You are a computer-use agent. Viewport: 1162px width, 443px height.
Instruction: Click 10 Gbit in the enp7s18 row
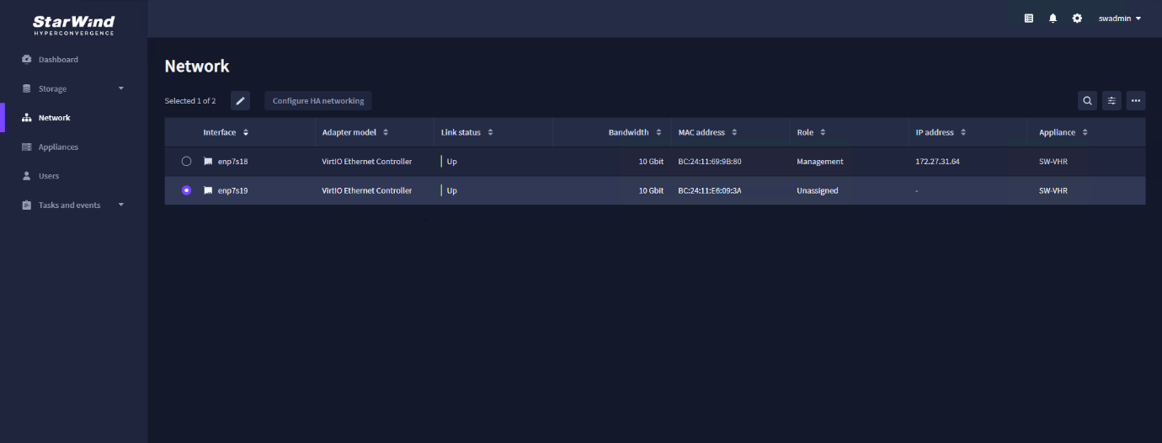tap(650, 162)
